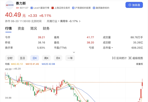Switch to the 财务 tab
148x102 pixels.
click(46, 29)
